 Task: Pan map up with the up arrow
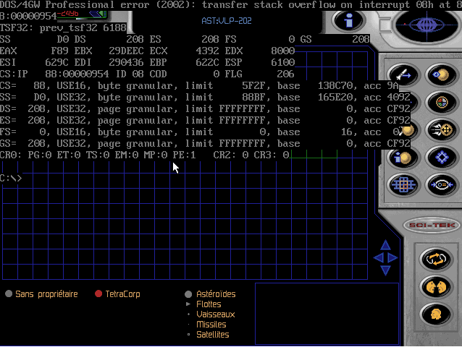tap(385, 245)
